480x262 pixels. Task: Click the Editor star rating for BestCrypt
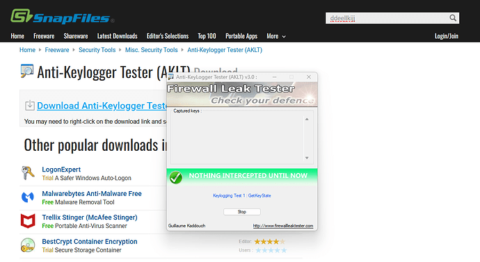[x=270, y=242]
